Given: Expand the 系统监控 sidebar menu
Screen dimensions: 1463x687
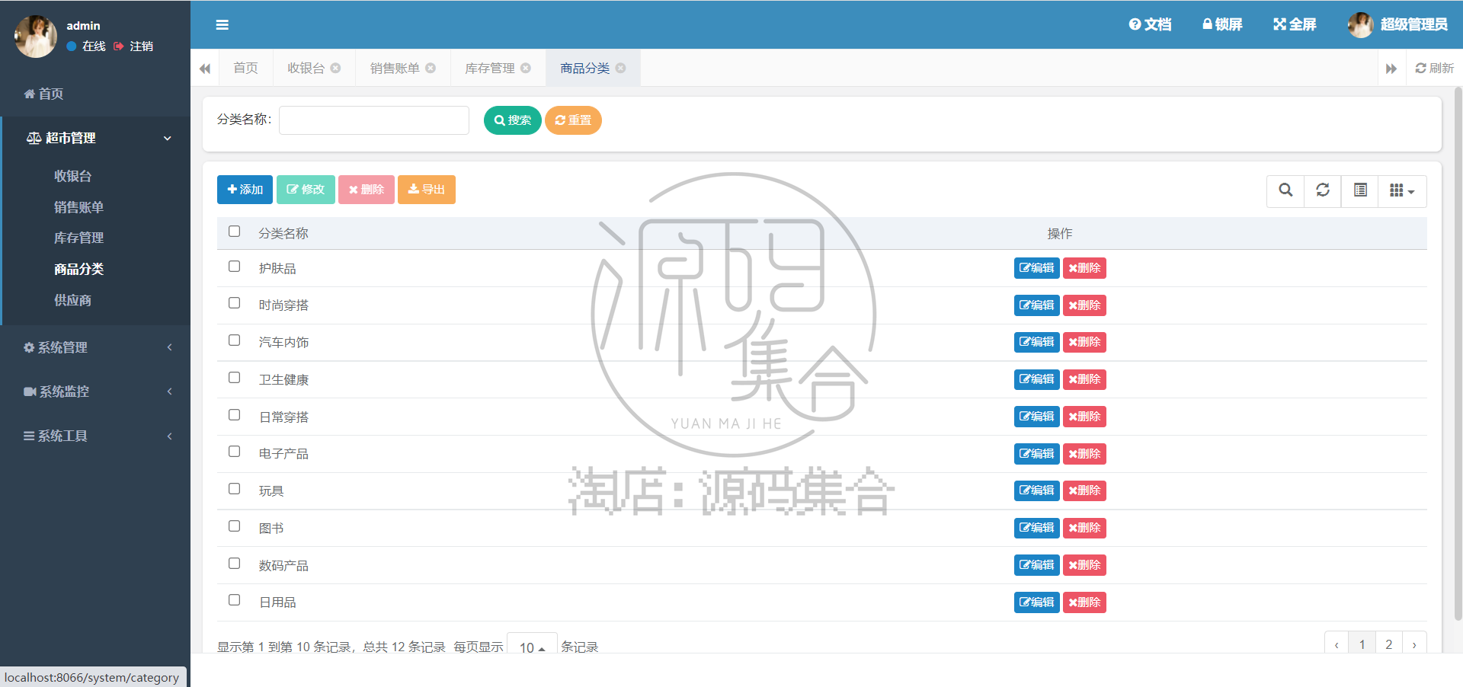Looking at the screenshot, I should click(x=95, y=391).
